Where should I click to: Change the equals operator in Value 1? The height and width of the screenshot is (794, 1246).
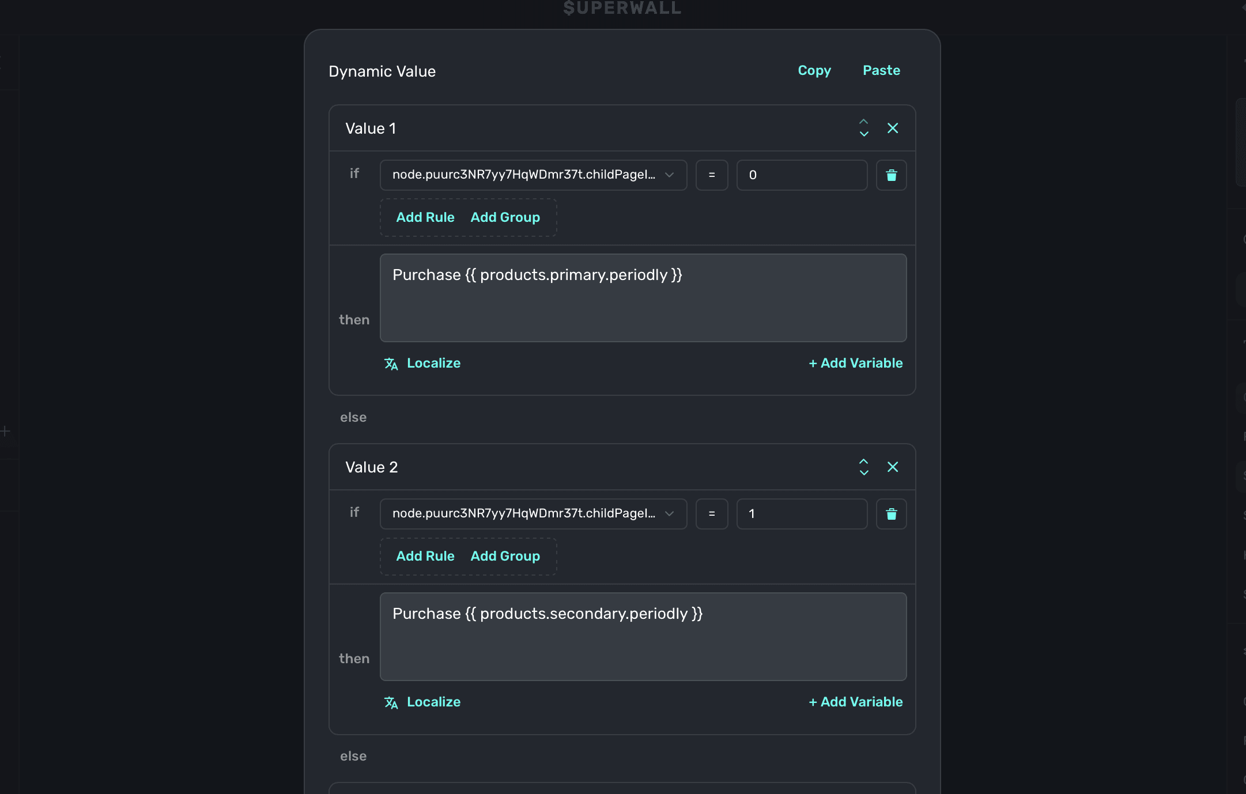tap(711, 175)
